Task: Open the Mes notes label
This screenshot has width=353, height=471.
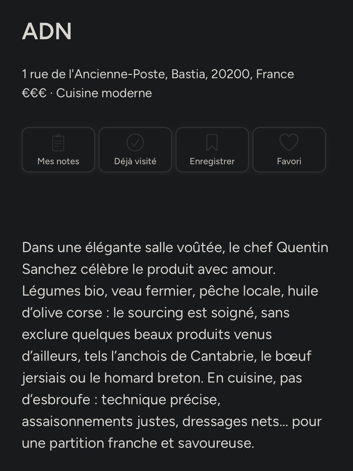Action: tap(58, 161)
